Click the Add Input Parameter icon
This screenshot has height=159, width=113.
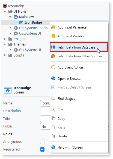pyautogui.click(x=53, y=27)
